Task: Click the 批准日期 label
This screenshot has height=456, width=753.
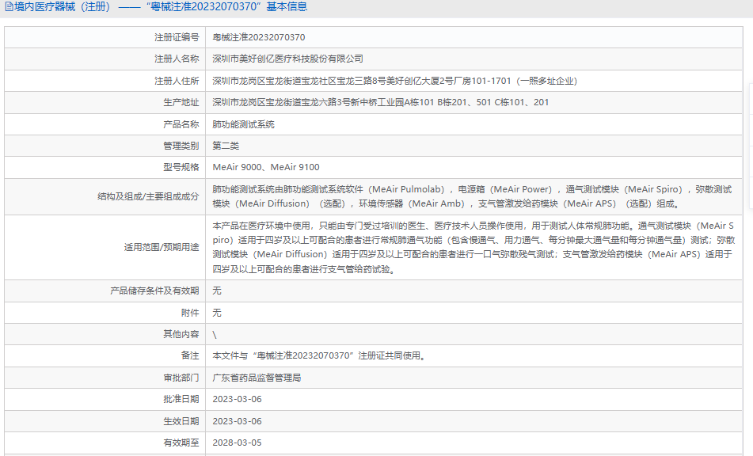Action: [181, 399]
